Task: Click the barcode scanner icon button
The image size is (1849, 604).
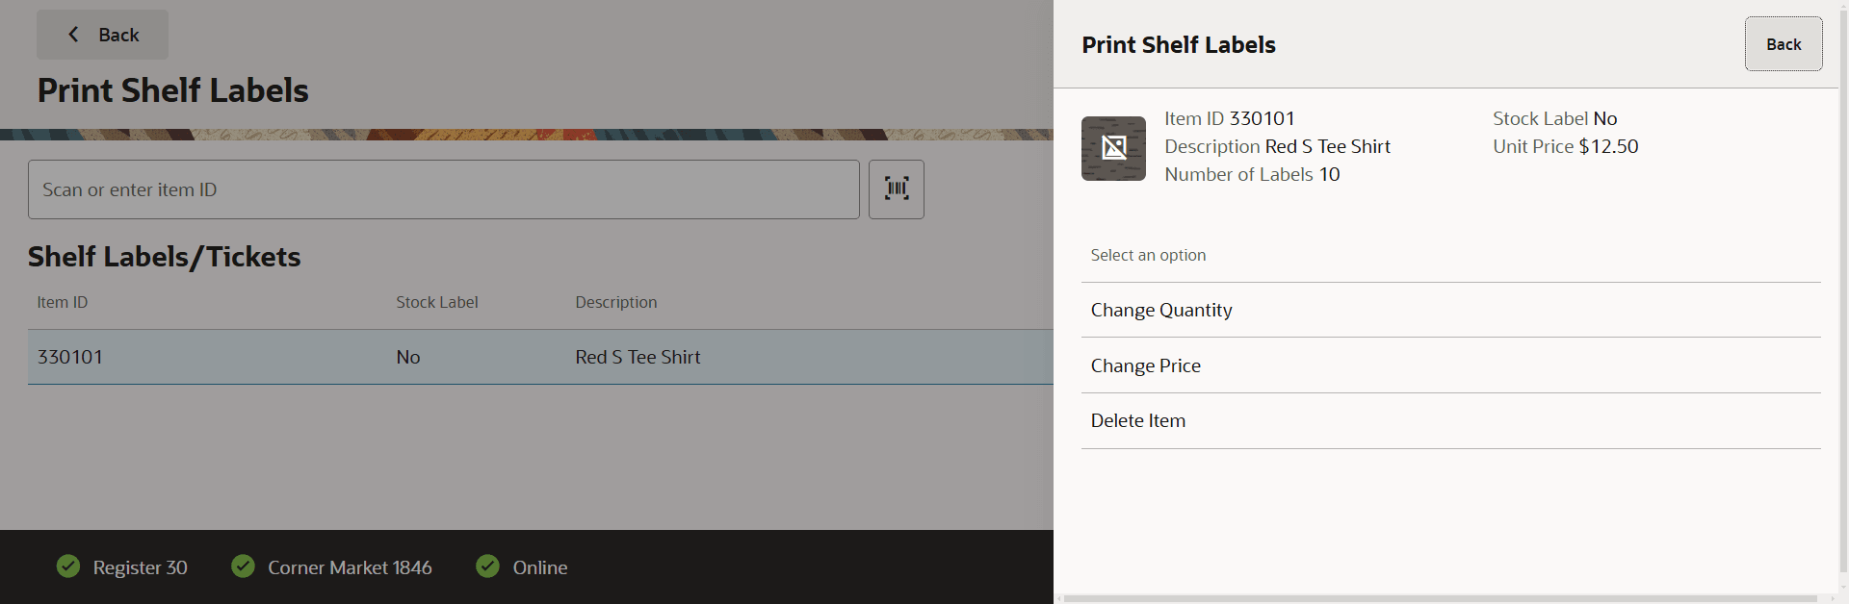Action: pos(897,189)
